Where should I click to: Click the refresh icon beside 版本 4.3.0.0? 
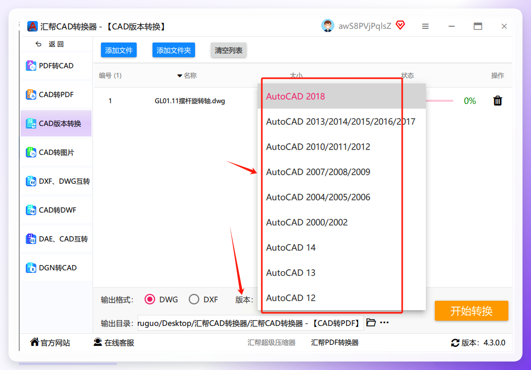pos(455,343)
